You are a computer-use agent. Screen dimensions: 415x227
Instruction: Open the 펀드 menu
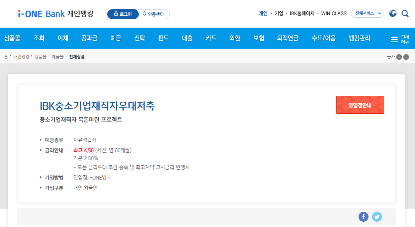tap(163, 38)
